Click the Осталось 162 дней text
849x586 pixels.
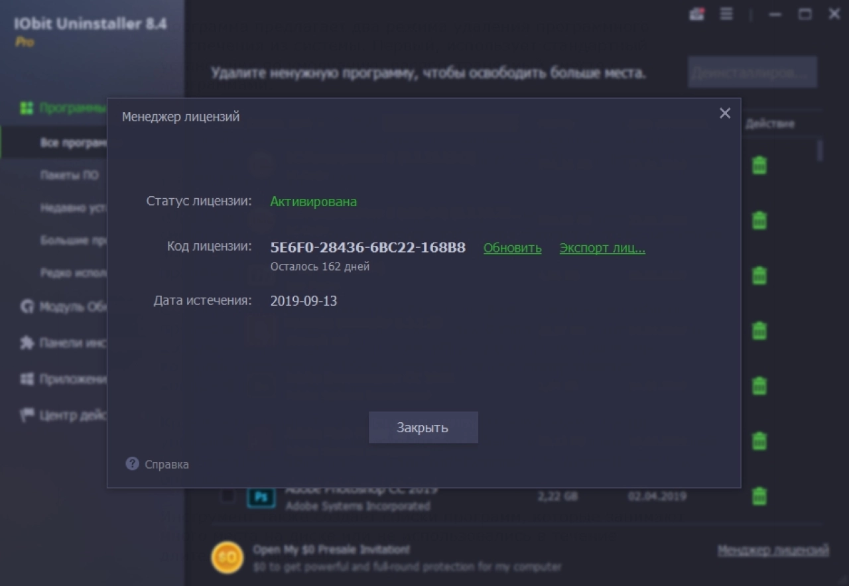[x=320, y=266]
